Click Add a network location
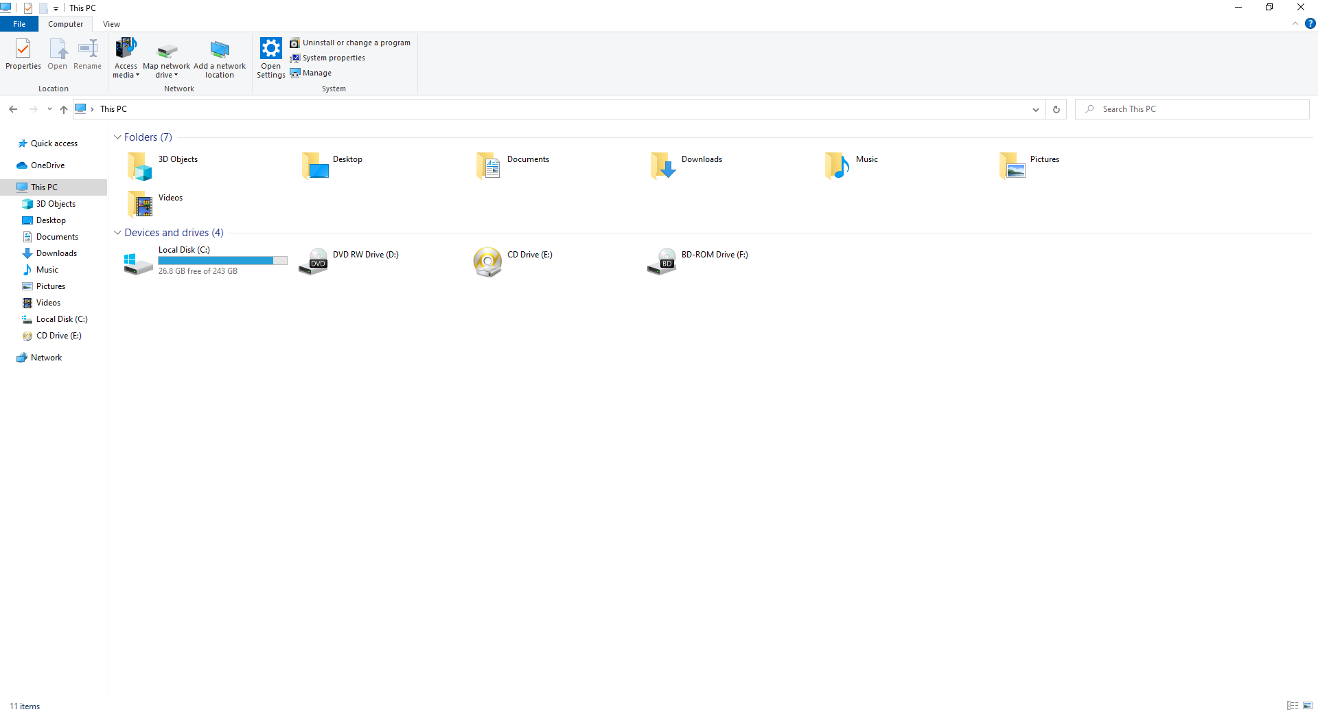The height and width of the screenshot is (714, 1318). pos(220,58)
